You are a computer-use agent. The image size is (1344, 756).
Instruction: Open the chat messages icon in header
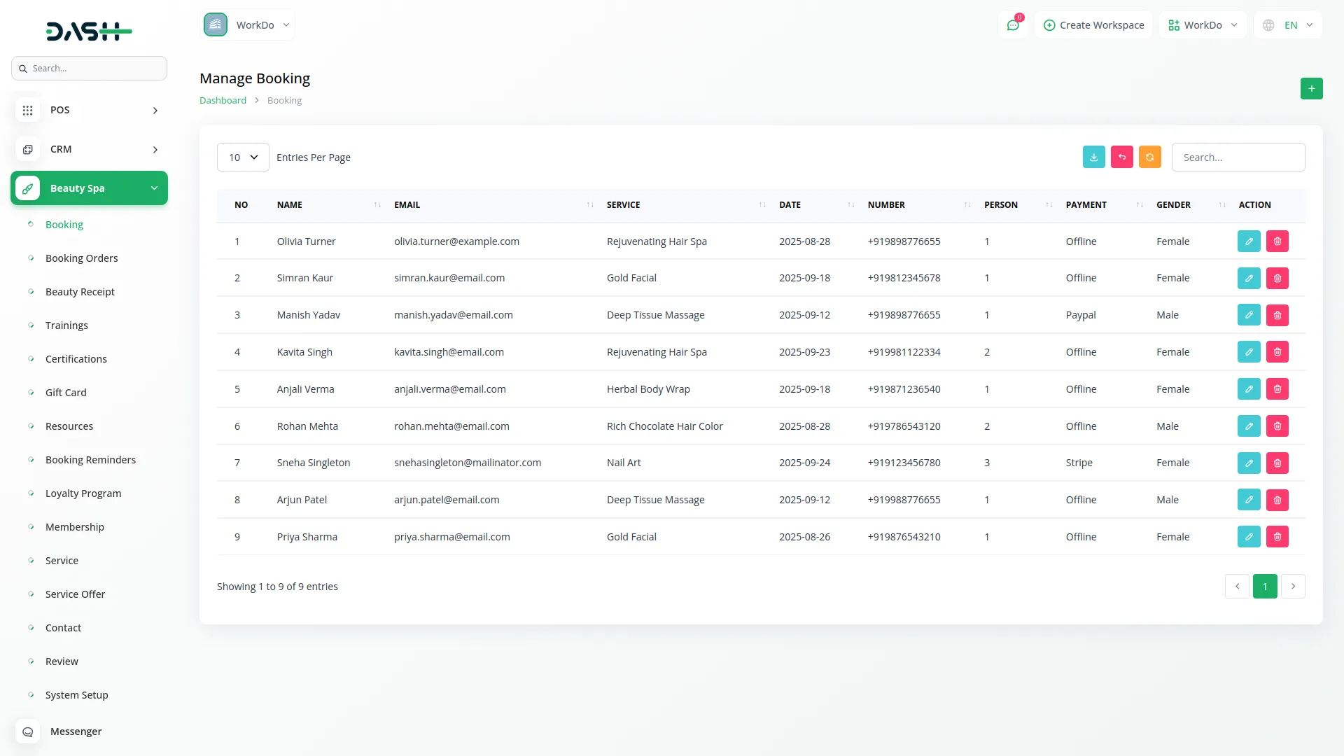[x=1012, y=25]
